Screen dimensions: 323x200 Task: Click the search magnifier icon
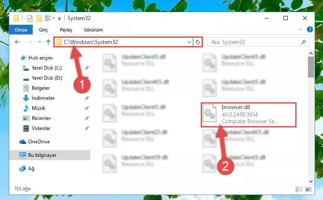[303, 42]
